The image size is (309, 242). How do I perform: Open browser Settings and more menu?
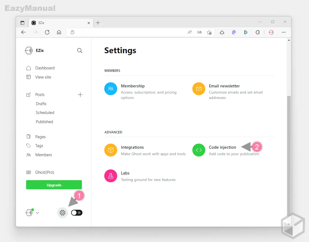coord(284,32)
